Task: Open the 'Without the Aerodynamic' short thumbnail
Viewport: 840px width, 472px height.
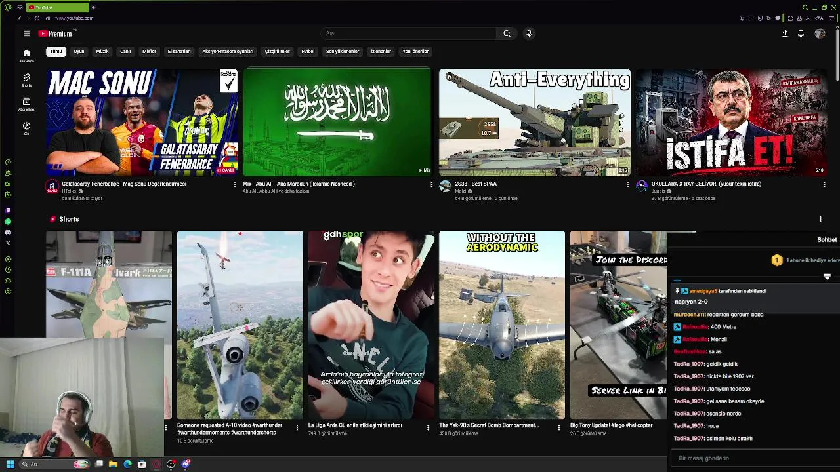Action: pyautogui.click(x=502, y=324)
